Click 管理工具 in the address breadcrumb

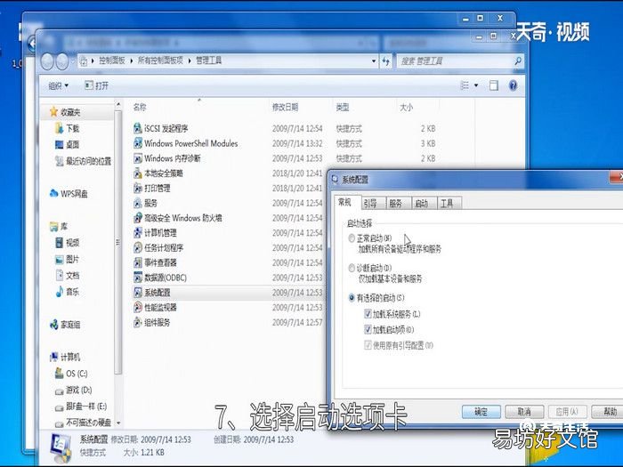[209, 60]
